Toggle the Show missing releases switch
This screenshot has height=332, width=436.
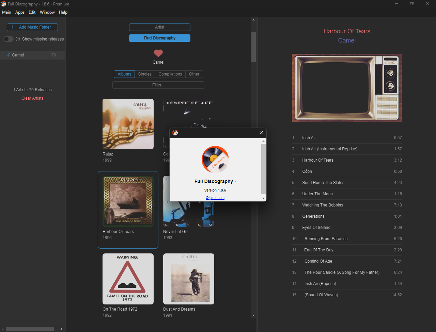point(9,39)
